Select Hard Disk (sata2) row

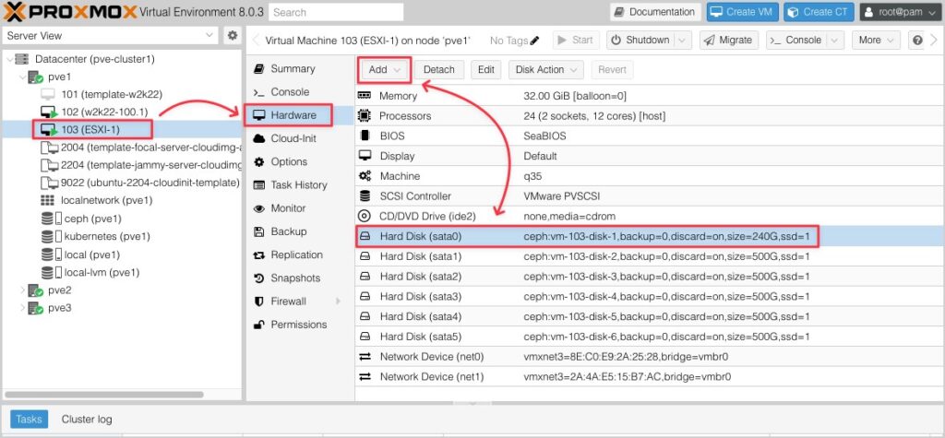tap(650, 277)
